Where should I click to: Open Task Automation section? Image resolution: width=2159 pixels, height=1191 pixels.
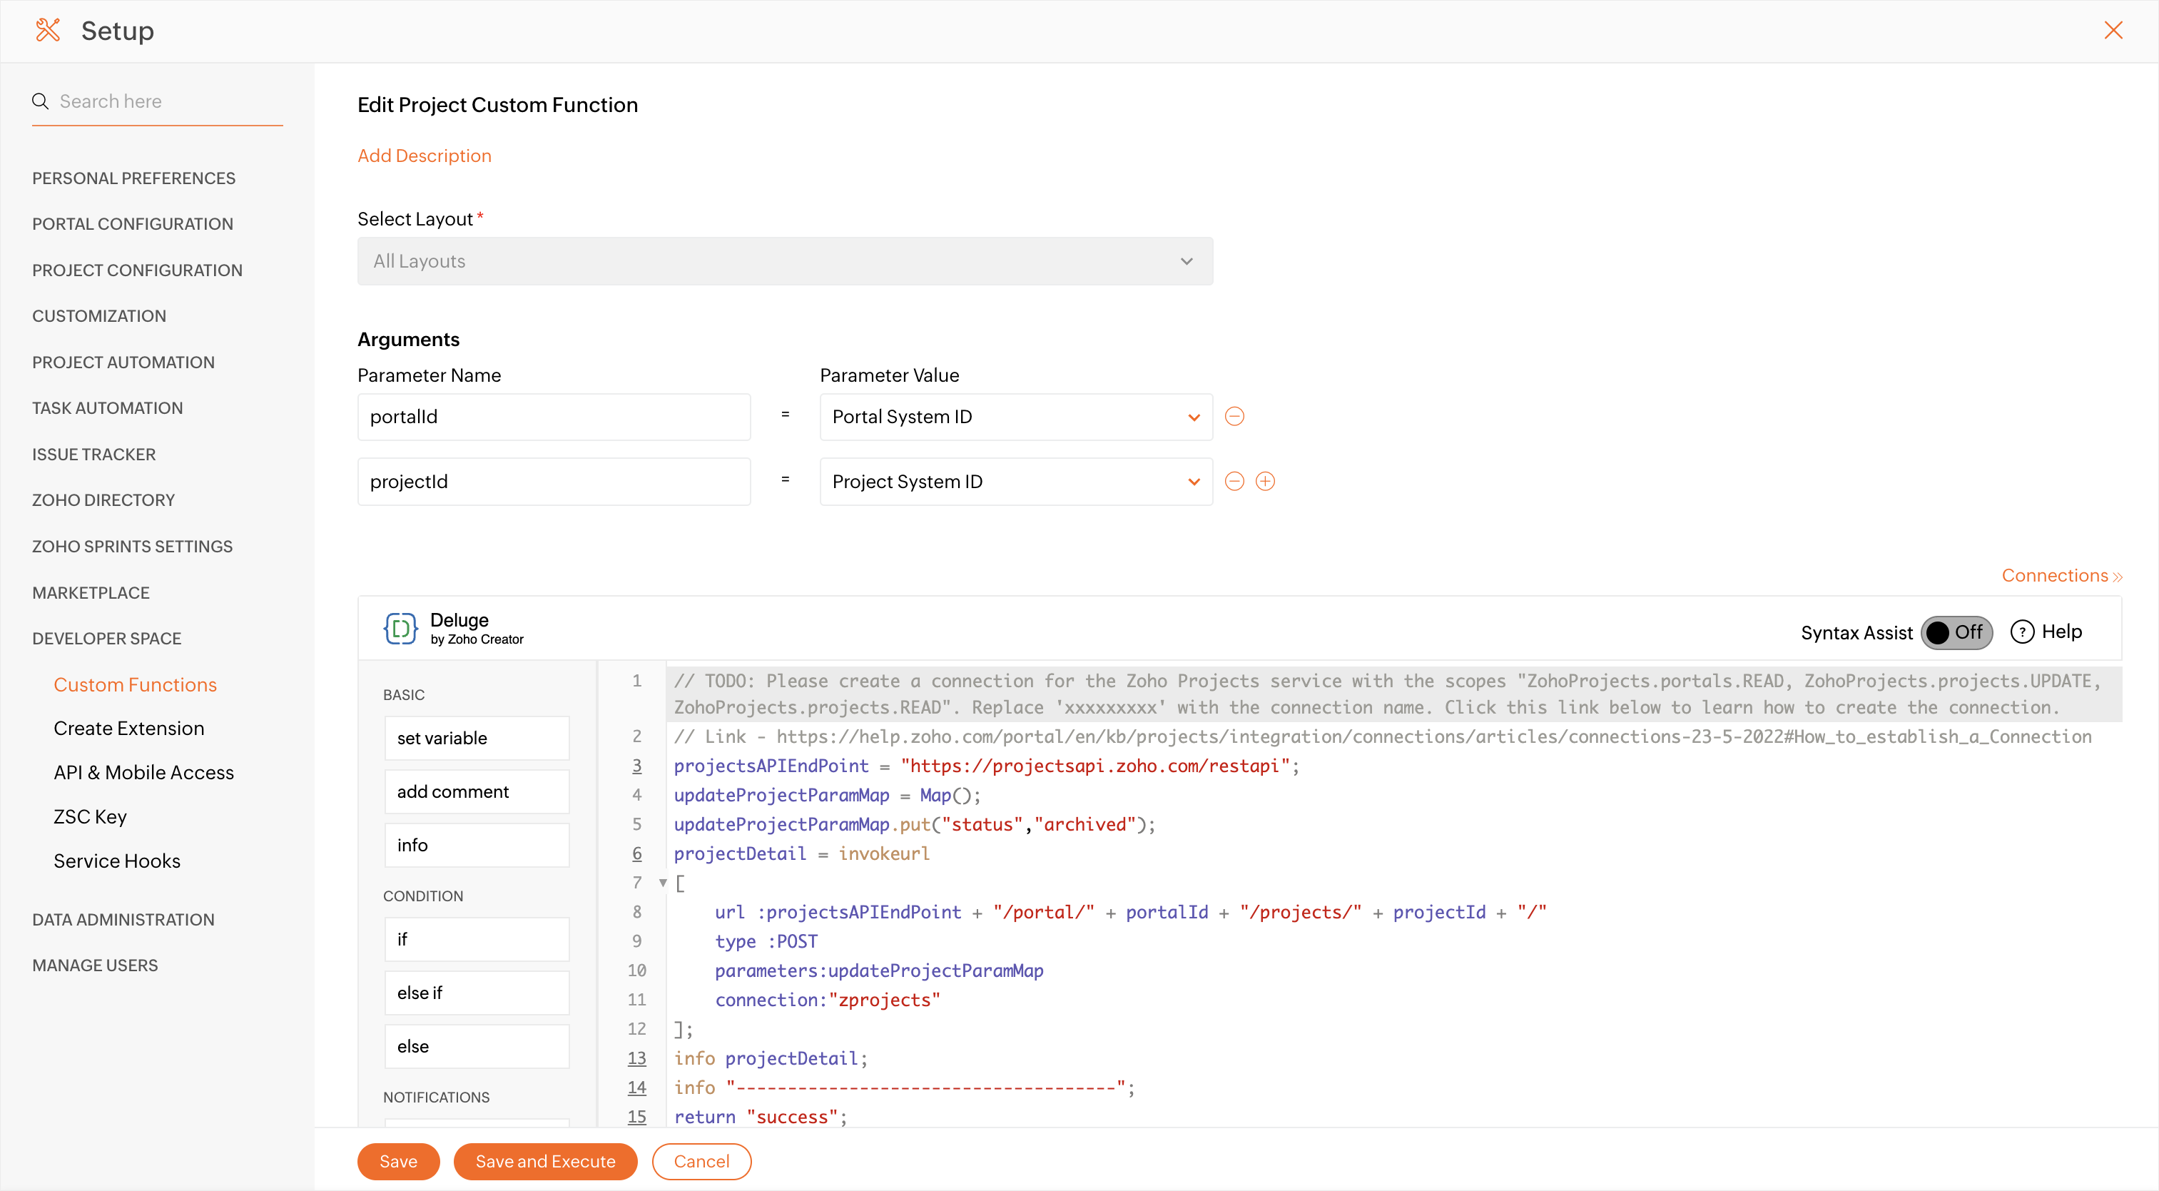coord(107,408)
